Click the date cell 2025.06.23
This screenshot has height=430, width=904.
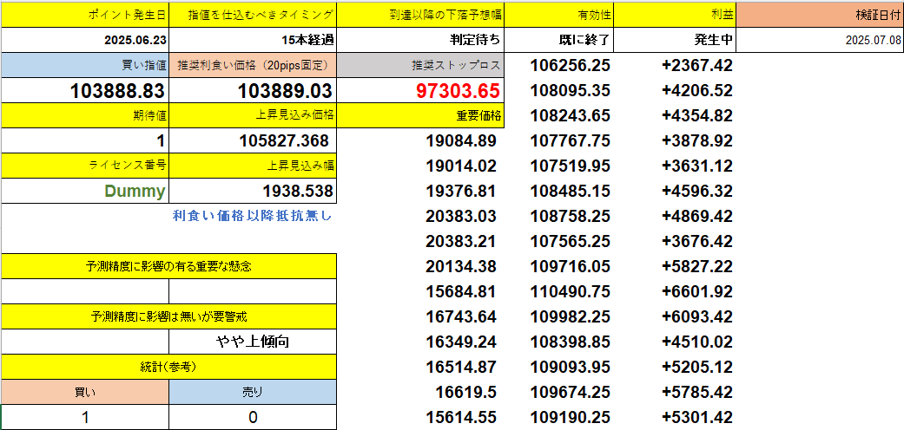pos(85,40)
